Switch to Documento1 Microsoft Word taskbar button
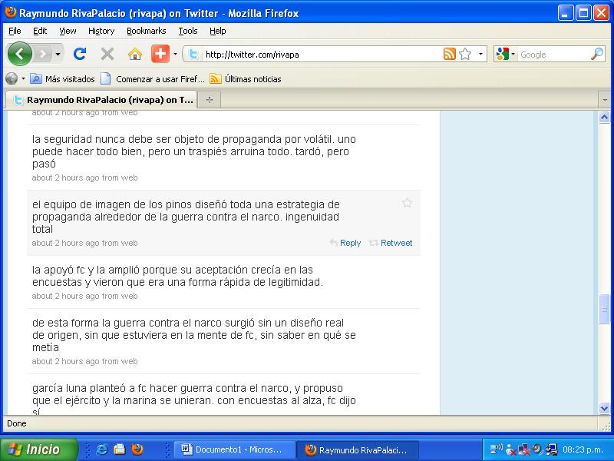 (234, 449)
